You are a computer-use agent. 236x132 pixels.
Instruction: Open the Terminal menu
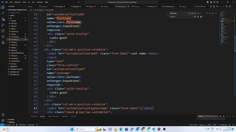click(x=39, y=2)
